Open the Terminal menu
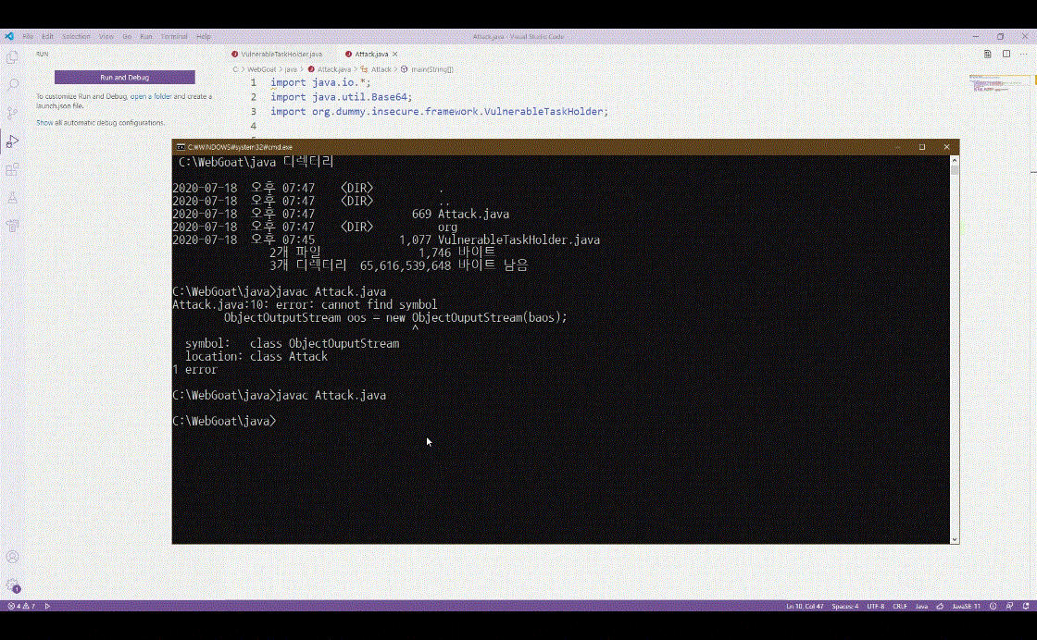 pos(174,36)
